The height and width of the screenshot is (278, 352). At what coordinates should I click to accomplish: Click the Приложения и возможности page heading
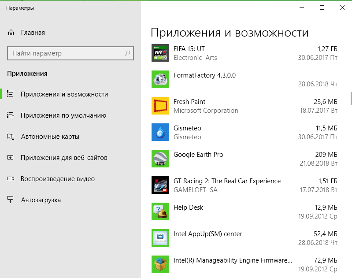230,33
